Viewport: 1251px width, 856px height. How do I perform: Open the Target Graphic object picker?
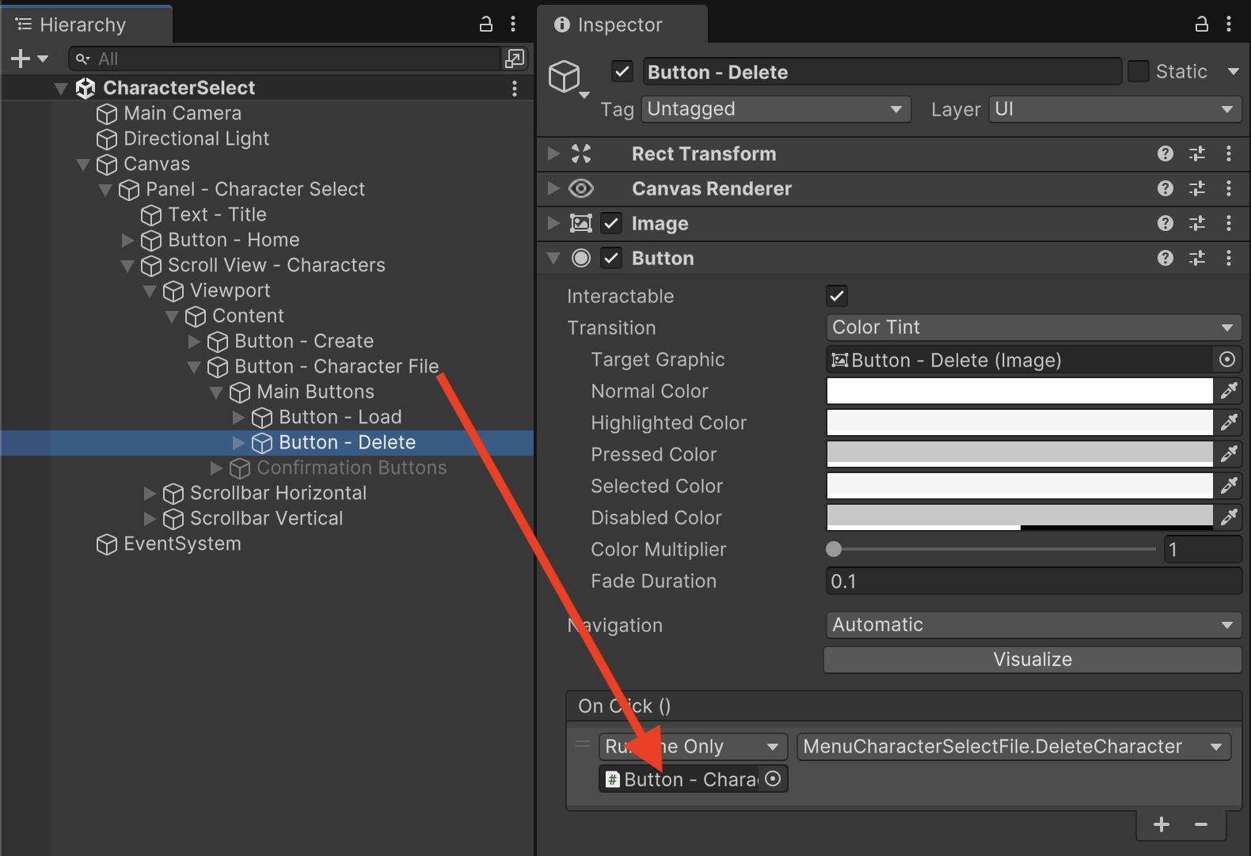(x=1226, y=360)
